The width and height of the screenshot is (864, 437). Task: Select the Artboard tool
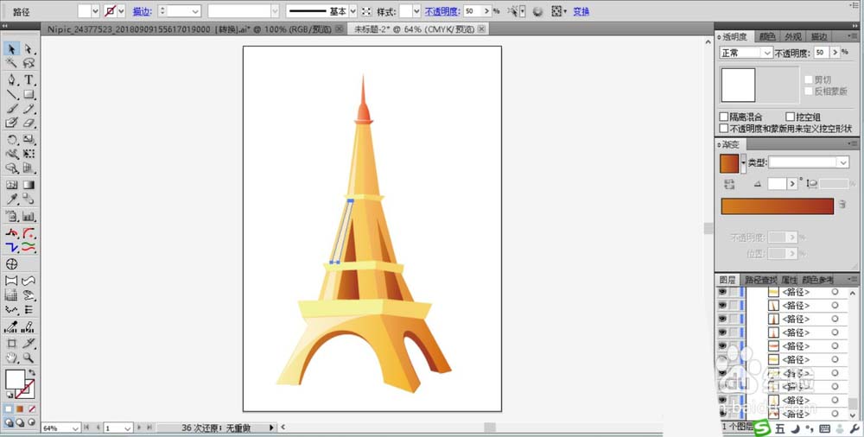click(x=11, y=344)
